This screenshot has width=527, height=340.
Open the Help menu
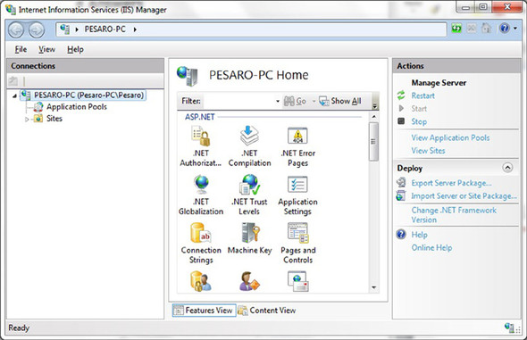pos(75,49)
